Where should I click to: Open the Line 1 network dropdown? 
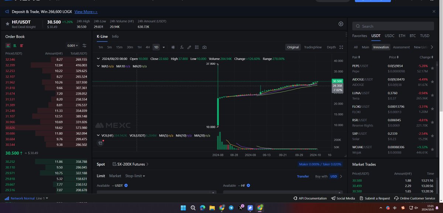pos(42,198)
